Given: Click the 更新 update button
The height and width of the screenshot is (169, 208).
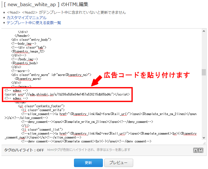Looking at the screenshot, I should (x=88, y=163).
